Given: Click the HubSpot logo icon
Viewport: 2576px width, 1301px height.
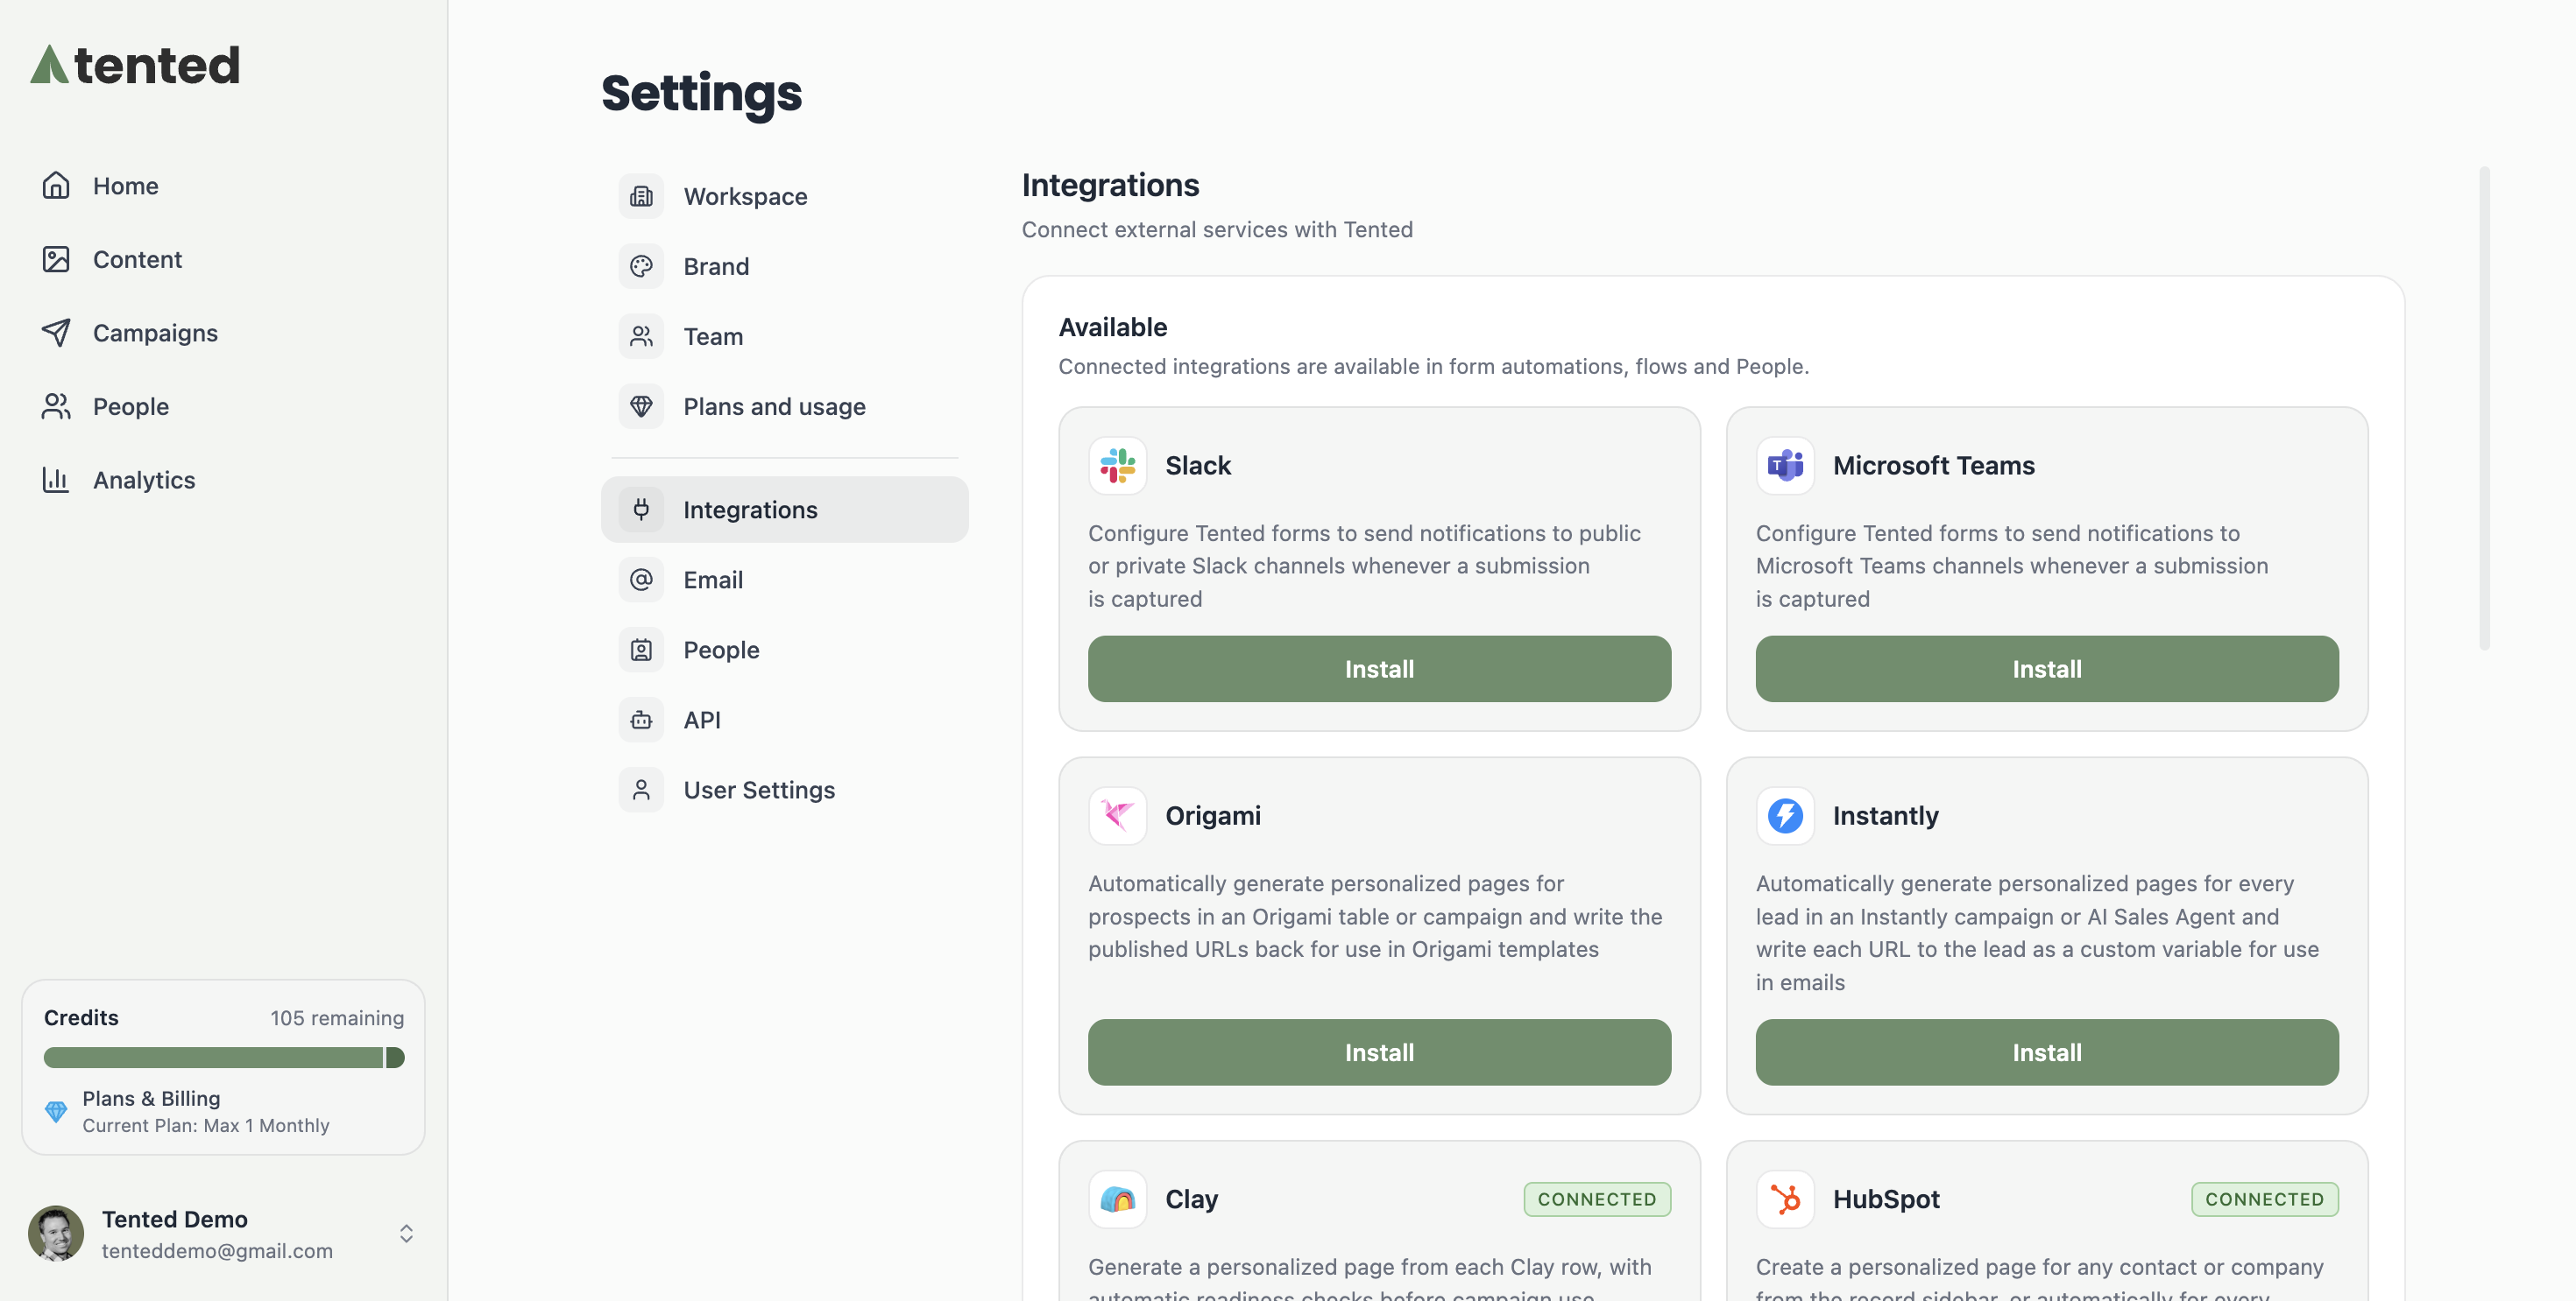Looking at the screenshot, I should [x=1785, y=1199].
